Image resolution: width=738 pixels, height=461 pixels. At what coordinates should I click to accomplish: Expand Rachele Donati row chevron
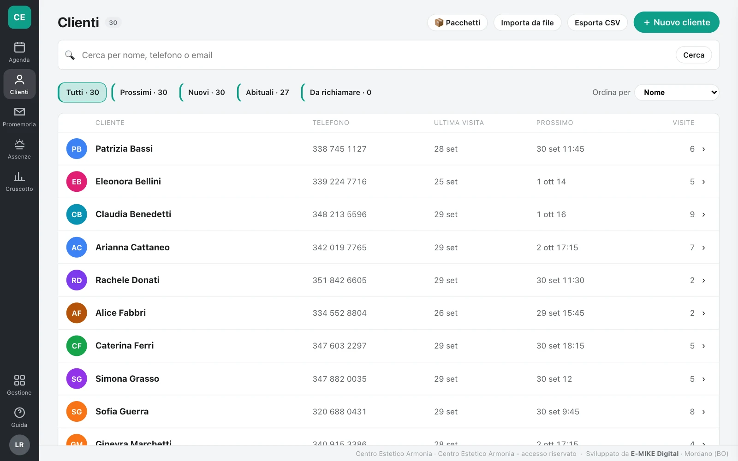(703, 280)
